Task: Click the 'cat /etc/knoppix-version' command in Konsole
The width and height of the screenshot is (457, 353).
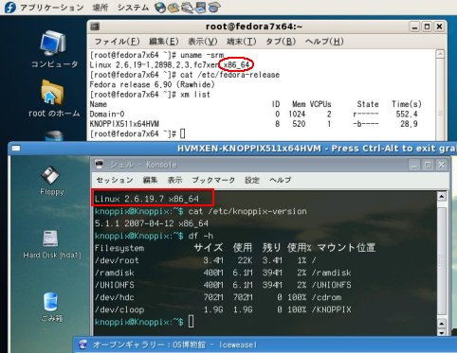Action: pyautogui.click(x=247, y=211)
